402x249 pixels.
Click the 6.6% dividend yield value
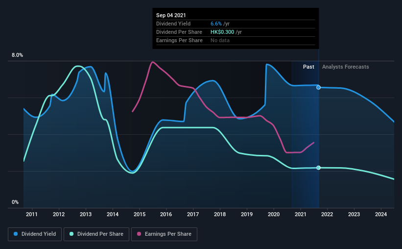tap(216, 24)
